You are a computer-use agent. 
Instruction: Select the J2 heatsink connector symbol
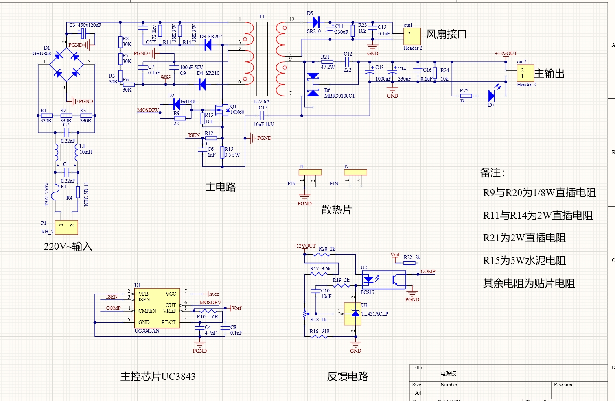coord(355,172)
